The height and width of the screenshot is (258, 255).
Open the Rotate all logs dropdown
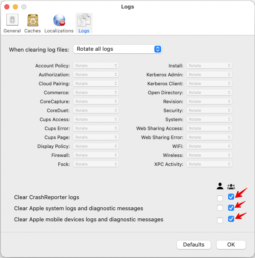118,49
